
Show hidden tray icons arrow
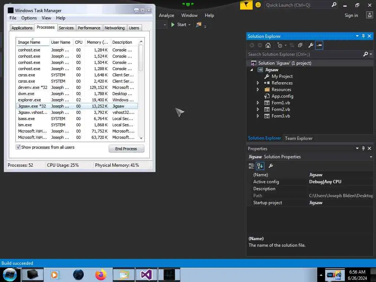(x=321, y=275)
